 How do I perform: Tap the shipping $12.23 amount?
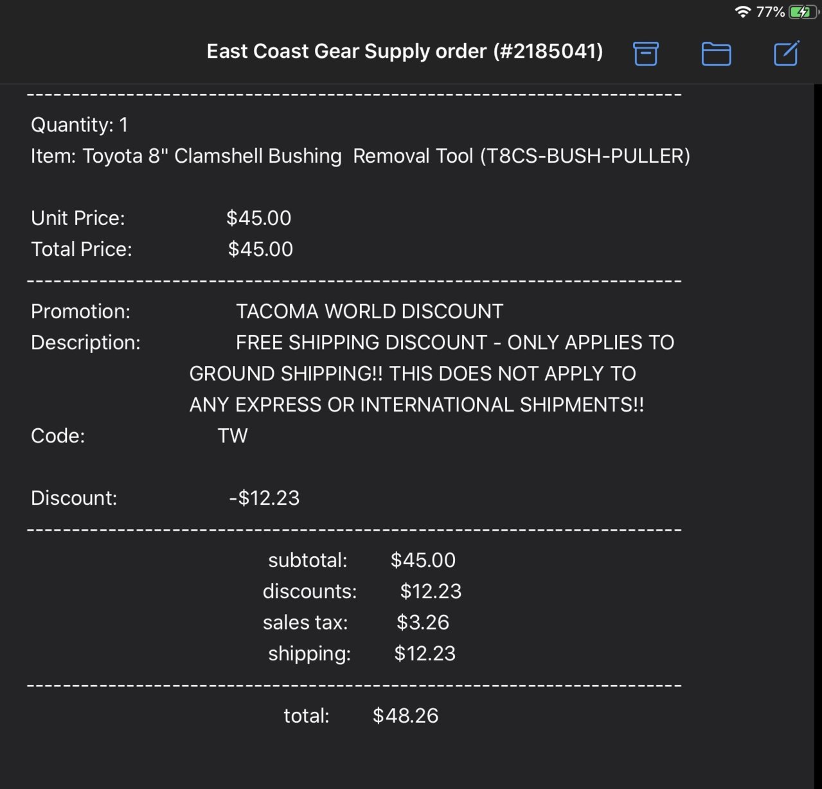click(x=425, y=653)
